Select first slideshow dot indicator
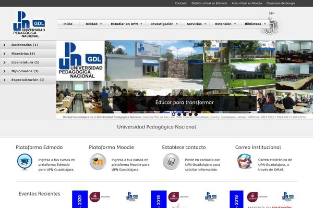This screenshot has height=208, width=313. 174,114
